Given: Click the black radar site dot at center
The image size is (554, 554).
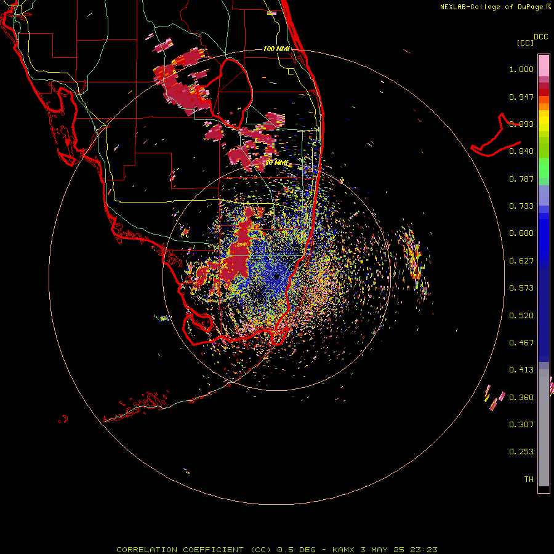Looking at the screenshot, I should (x=277, y=276).
